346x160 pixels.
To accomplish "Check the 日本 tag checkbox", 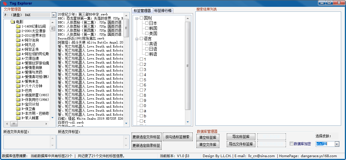I will (147, 23).
